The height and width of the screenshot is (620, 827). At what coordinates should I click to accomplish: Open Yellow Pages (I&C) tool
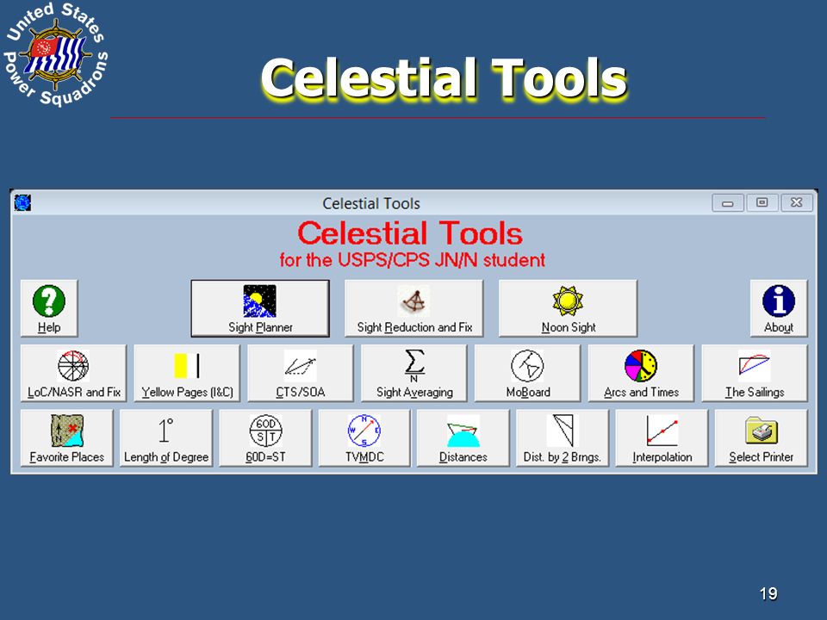coord(187,373)
